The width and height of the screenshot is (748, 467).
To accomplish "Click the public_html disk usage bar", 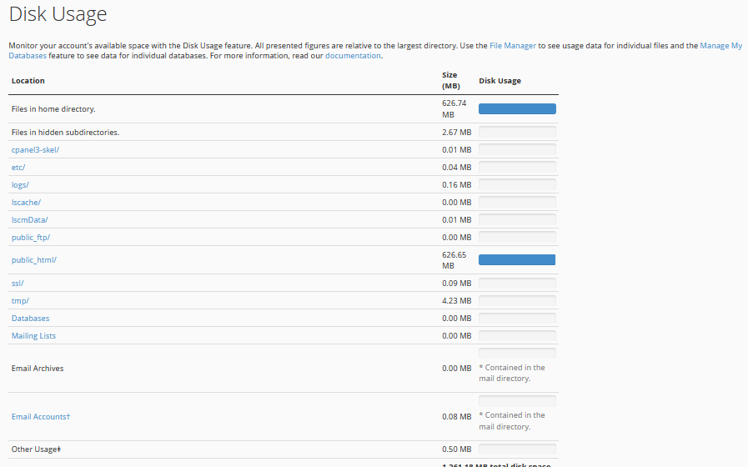I will (x=517, y=260).
